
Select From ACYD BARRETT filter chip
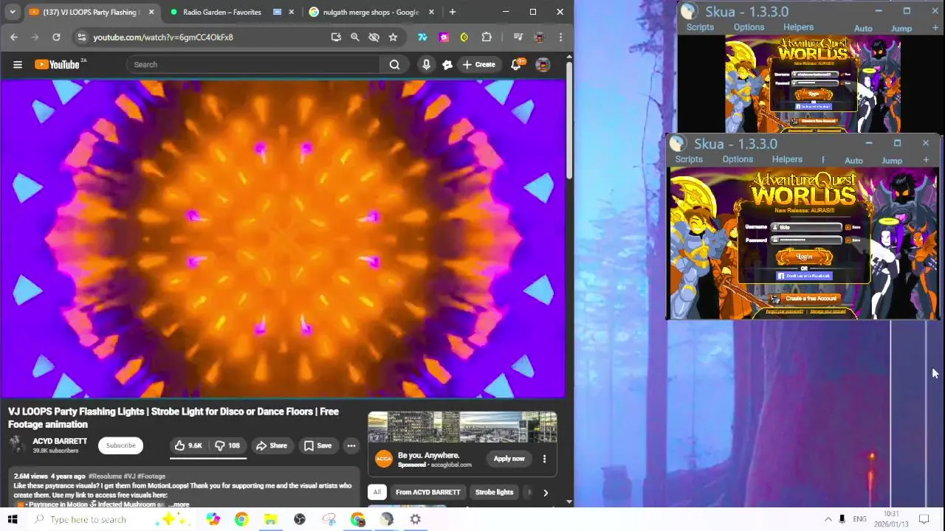click(427, 493)
